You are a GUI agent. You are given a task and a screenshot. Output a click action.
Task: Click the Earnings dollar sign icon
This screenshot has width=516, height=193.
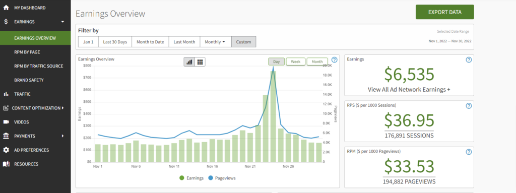(6, 22)
